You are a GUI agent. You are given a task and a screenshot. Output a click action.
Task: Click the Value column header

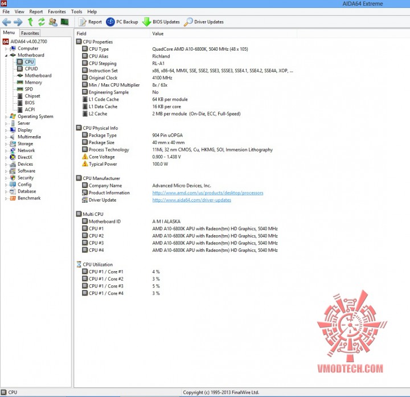point(223,34)
